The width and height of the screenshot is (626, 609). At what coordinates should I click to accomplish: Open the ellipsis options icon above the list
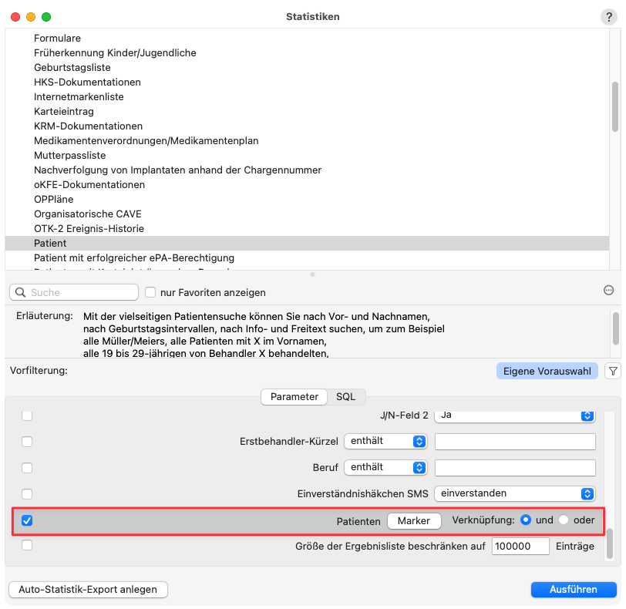pyautogui.click(x=608, y=290)
